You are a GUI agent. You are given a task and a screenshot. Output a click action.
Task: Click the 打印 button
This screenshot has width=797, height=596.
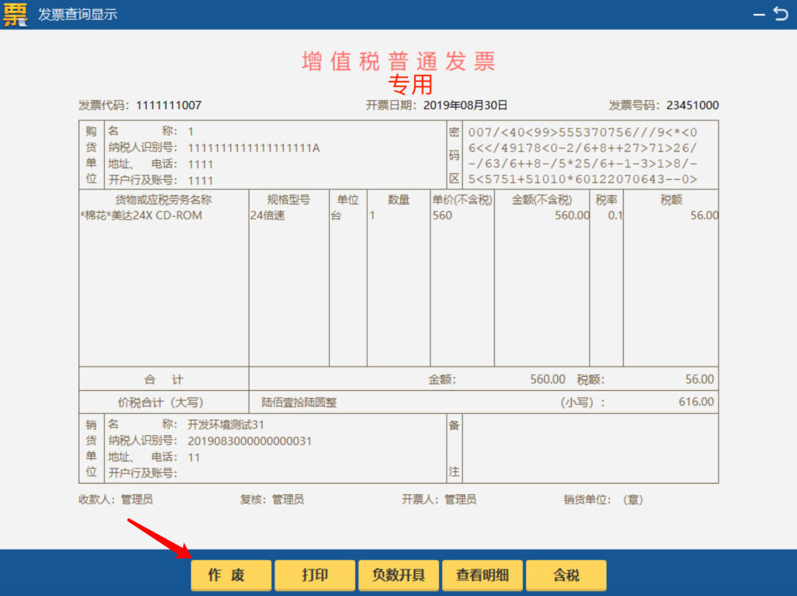click(314, 575)
